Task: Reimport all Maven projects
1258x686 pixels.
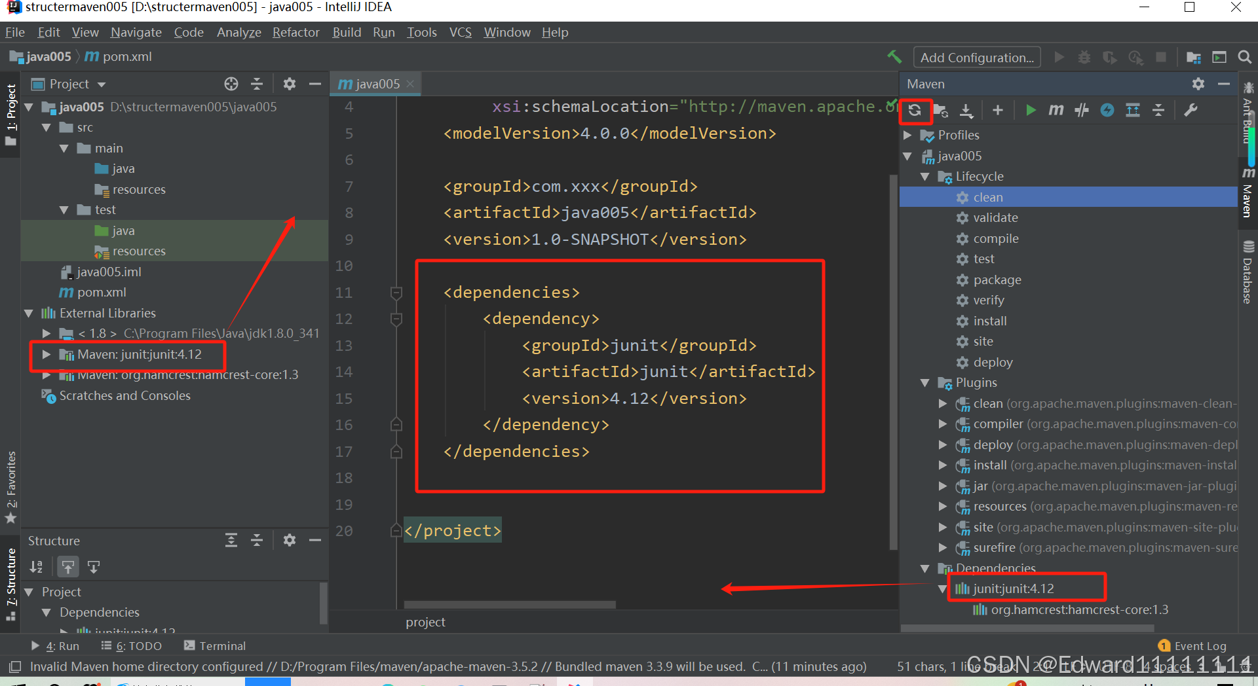Action: click(x=915, y=110)
